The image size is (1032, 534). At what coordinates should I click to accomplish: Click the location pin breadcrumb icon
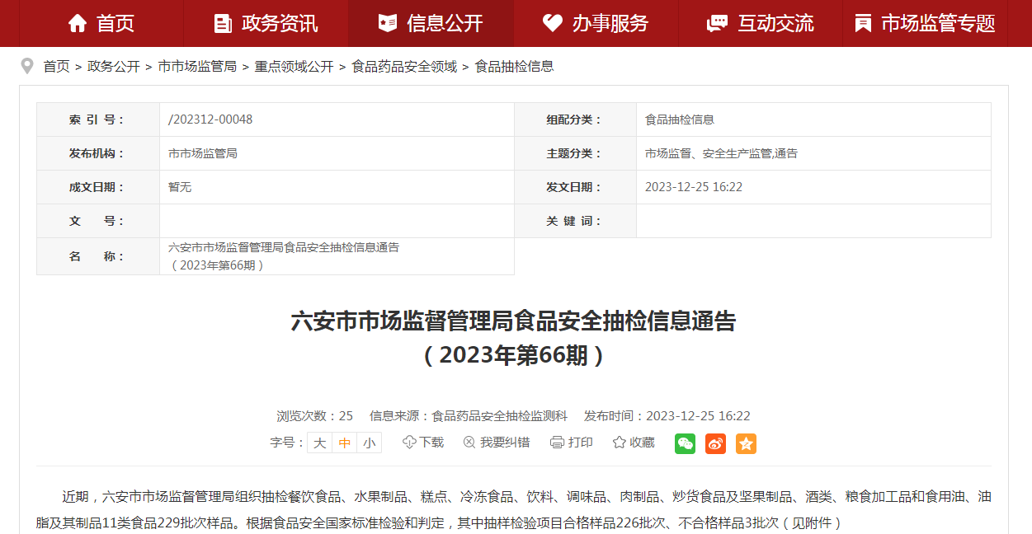(27, 66)
